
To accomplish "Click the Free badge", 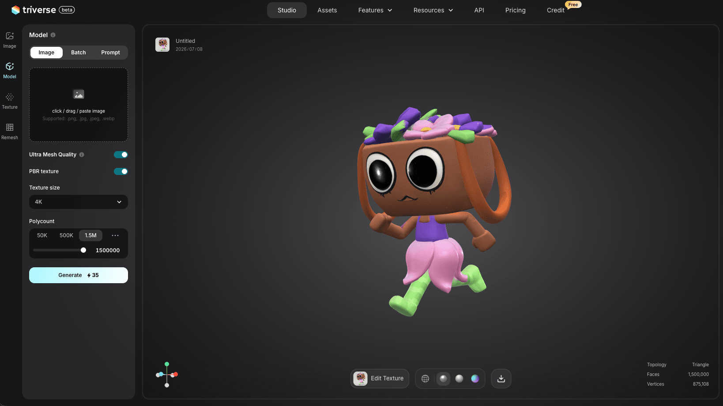I will pyautogui.click(x=573, y=4).
